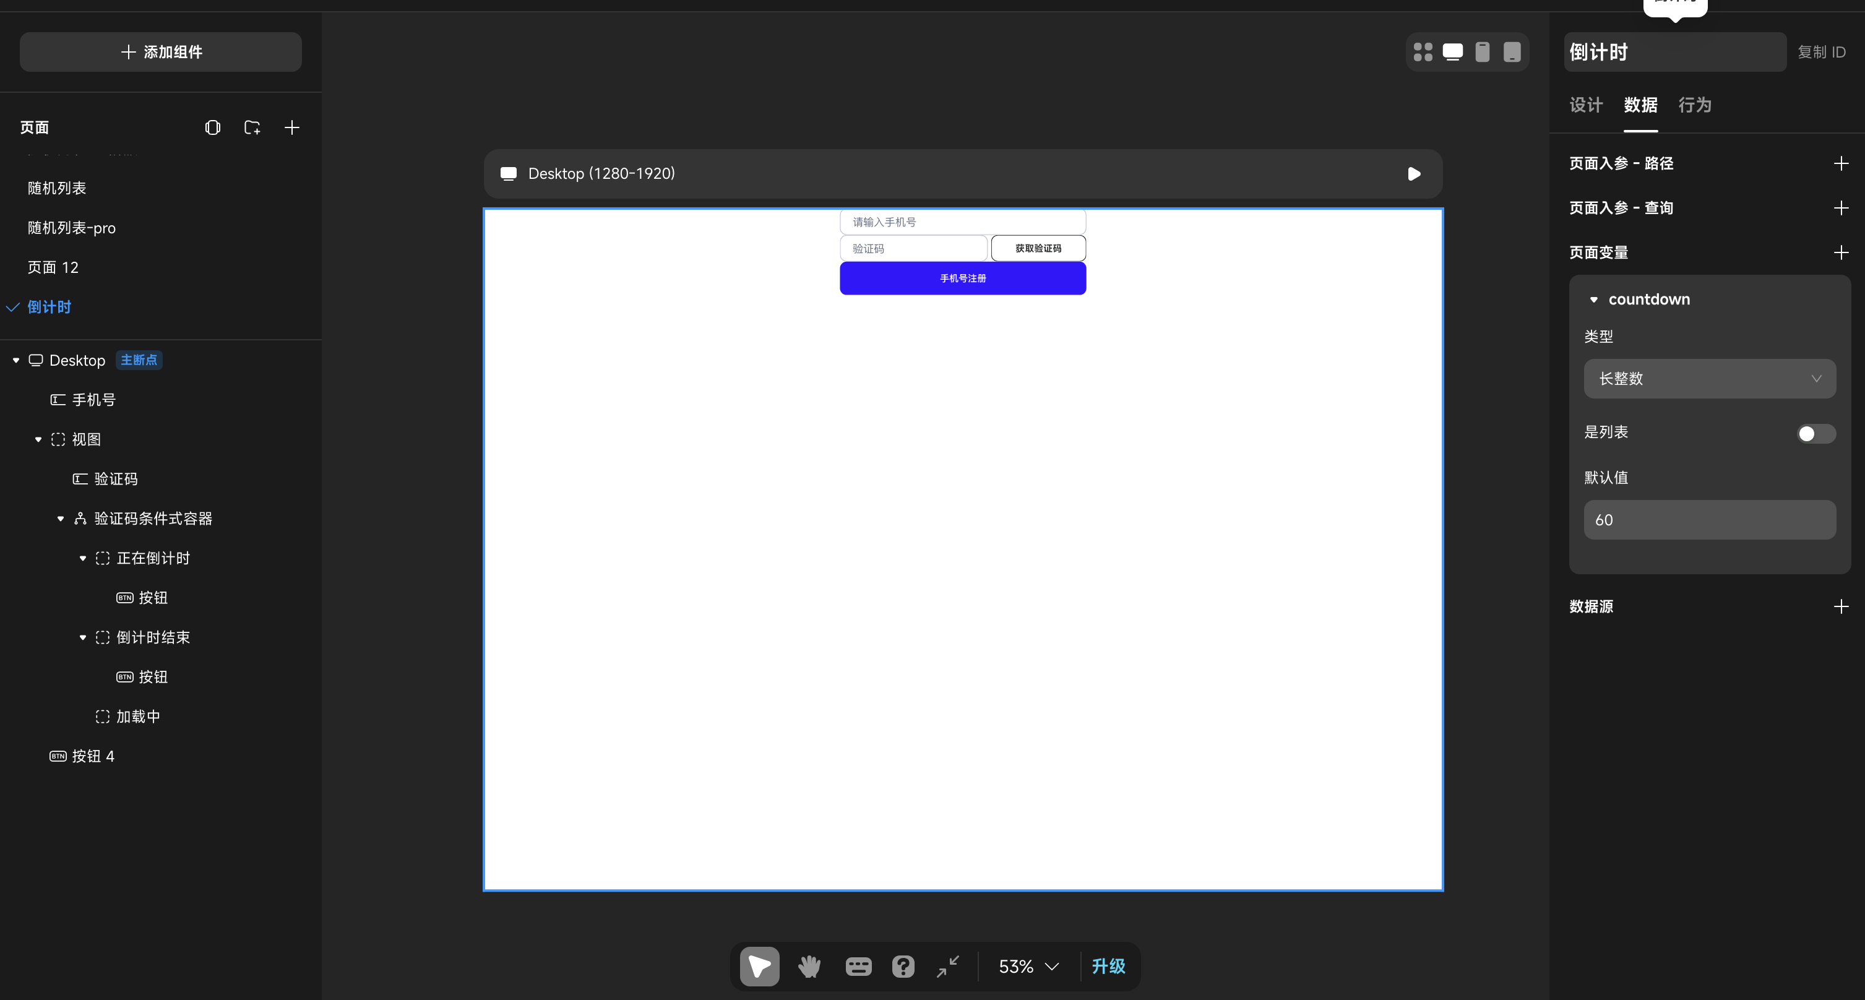1865x1000 pixels.
Task: Switch to desktop breakpoint view icon
Action: click(x=1452, y=52)
